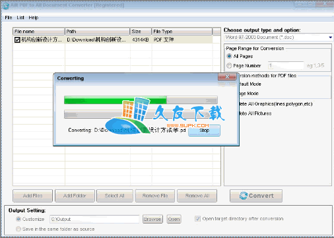Viewport: 334px width, 238px height.
Task: Select Save in the same folder as source
Action: [18, 229]
